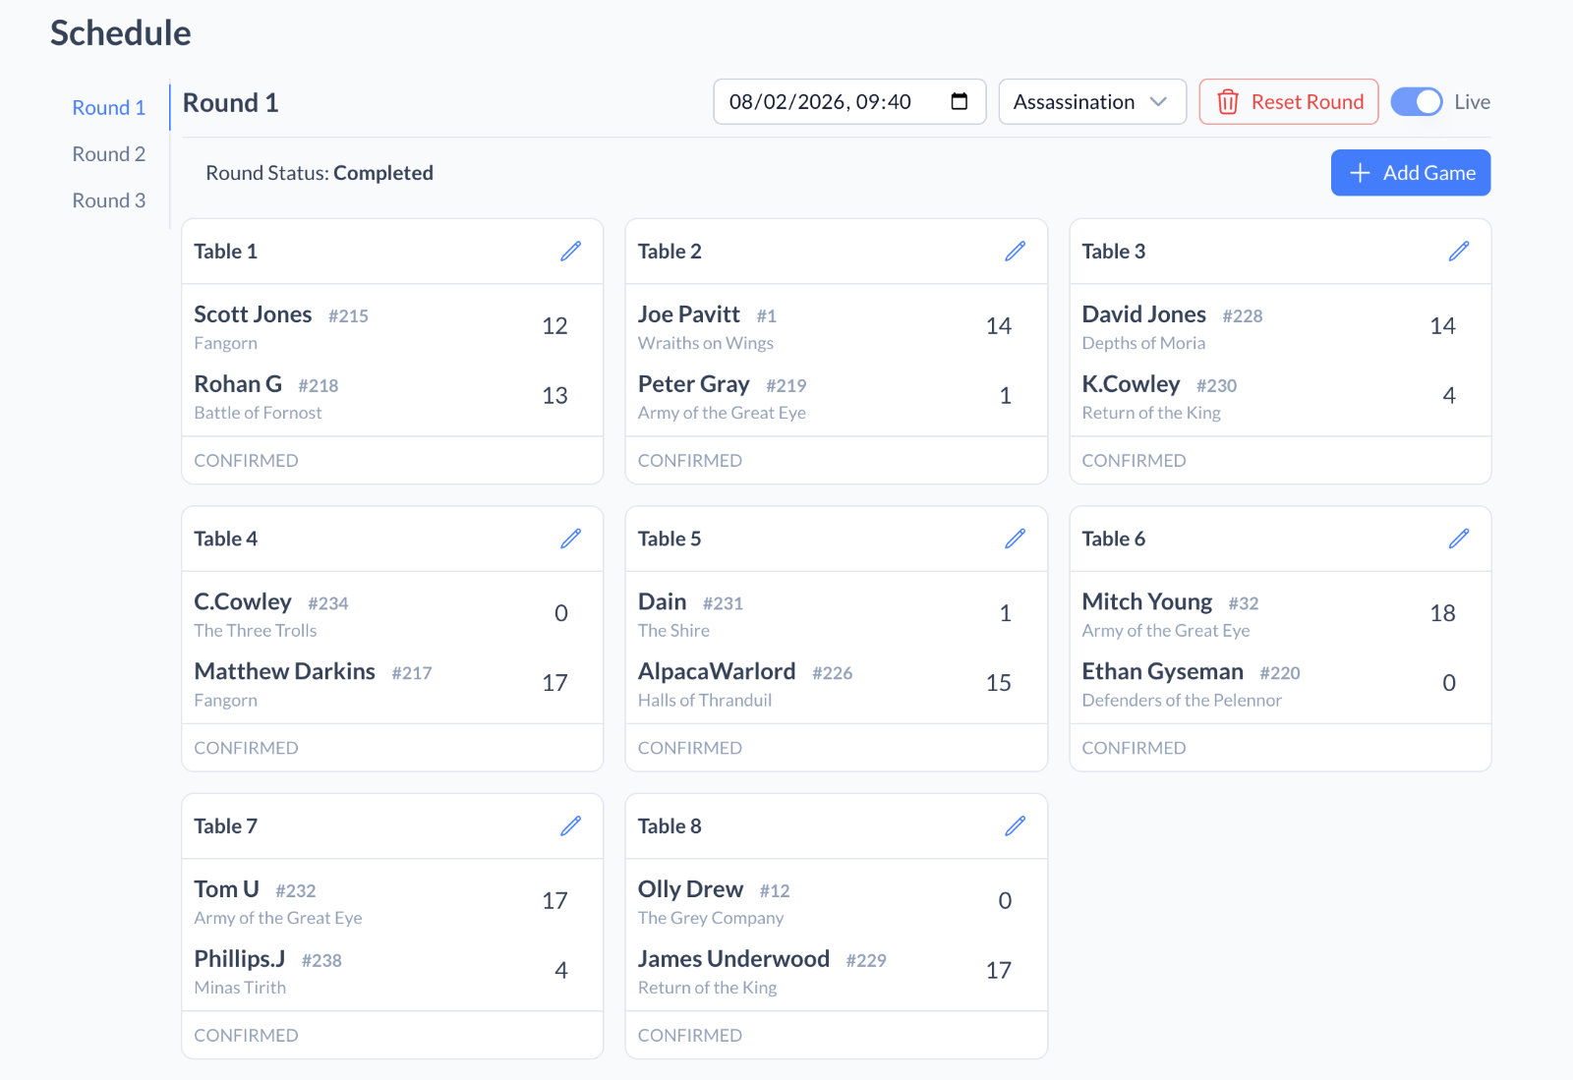Select player name AlpacaWarlord
Screen dimensions: 1573x1080
coord(717,671)
